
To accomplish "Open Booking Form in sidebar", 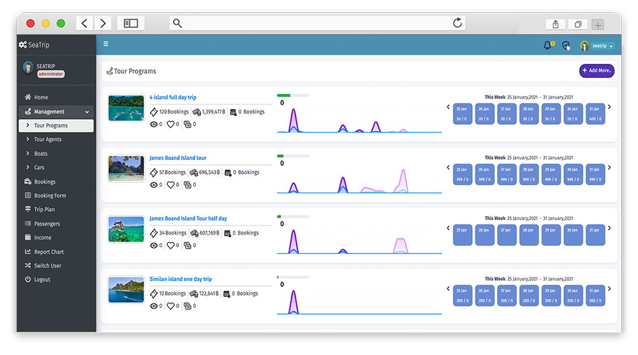I will pyautogui.click(x=56, y=195).
